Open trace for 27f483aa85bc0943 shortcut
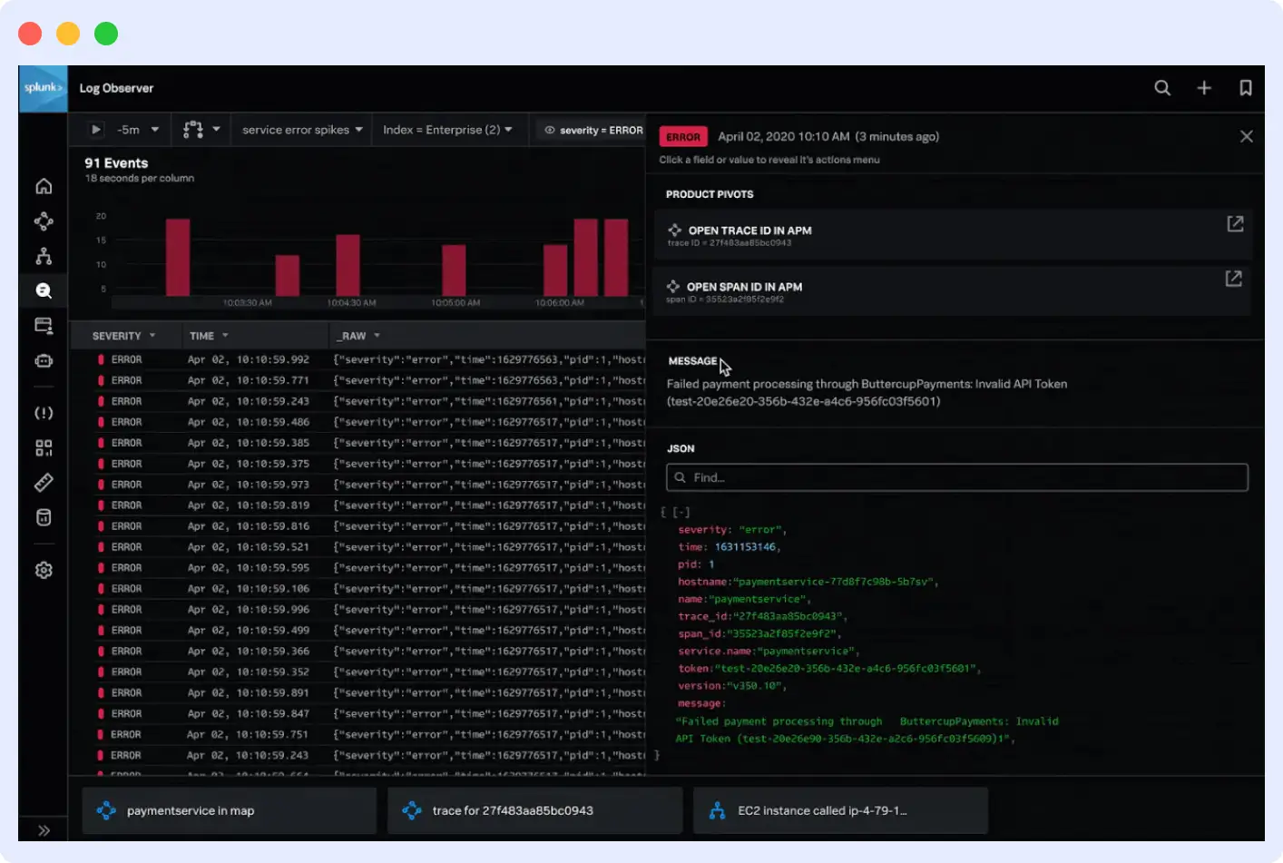Screen dimensions: 1283x863 (534, 810)
